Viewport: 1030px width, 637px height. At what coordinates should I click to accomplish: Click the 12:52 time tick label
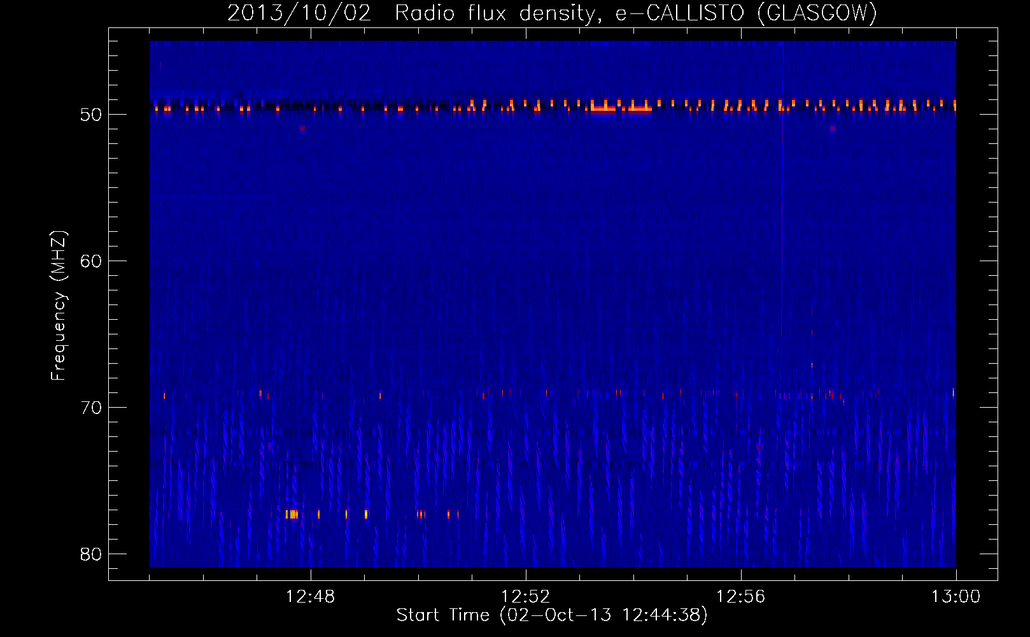(526, 597)
